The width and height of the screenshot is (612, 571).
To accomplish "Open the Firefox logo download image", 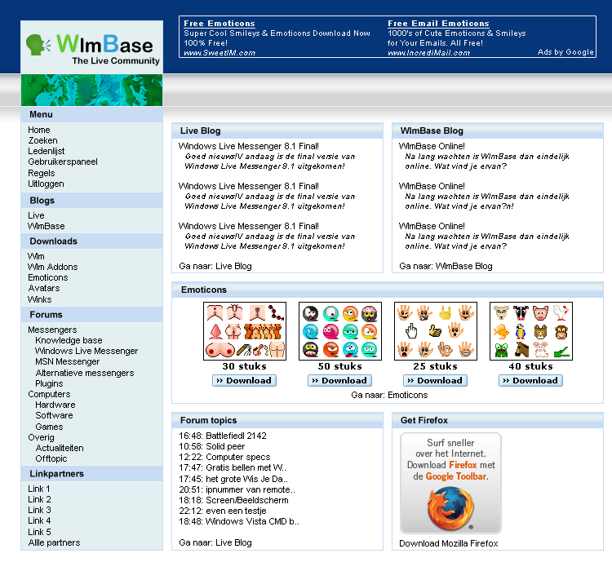I will [x=450, y=483].
